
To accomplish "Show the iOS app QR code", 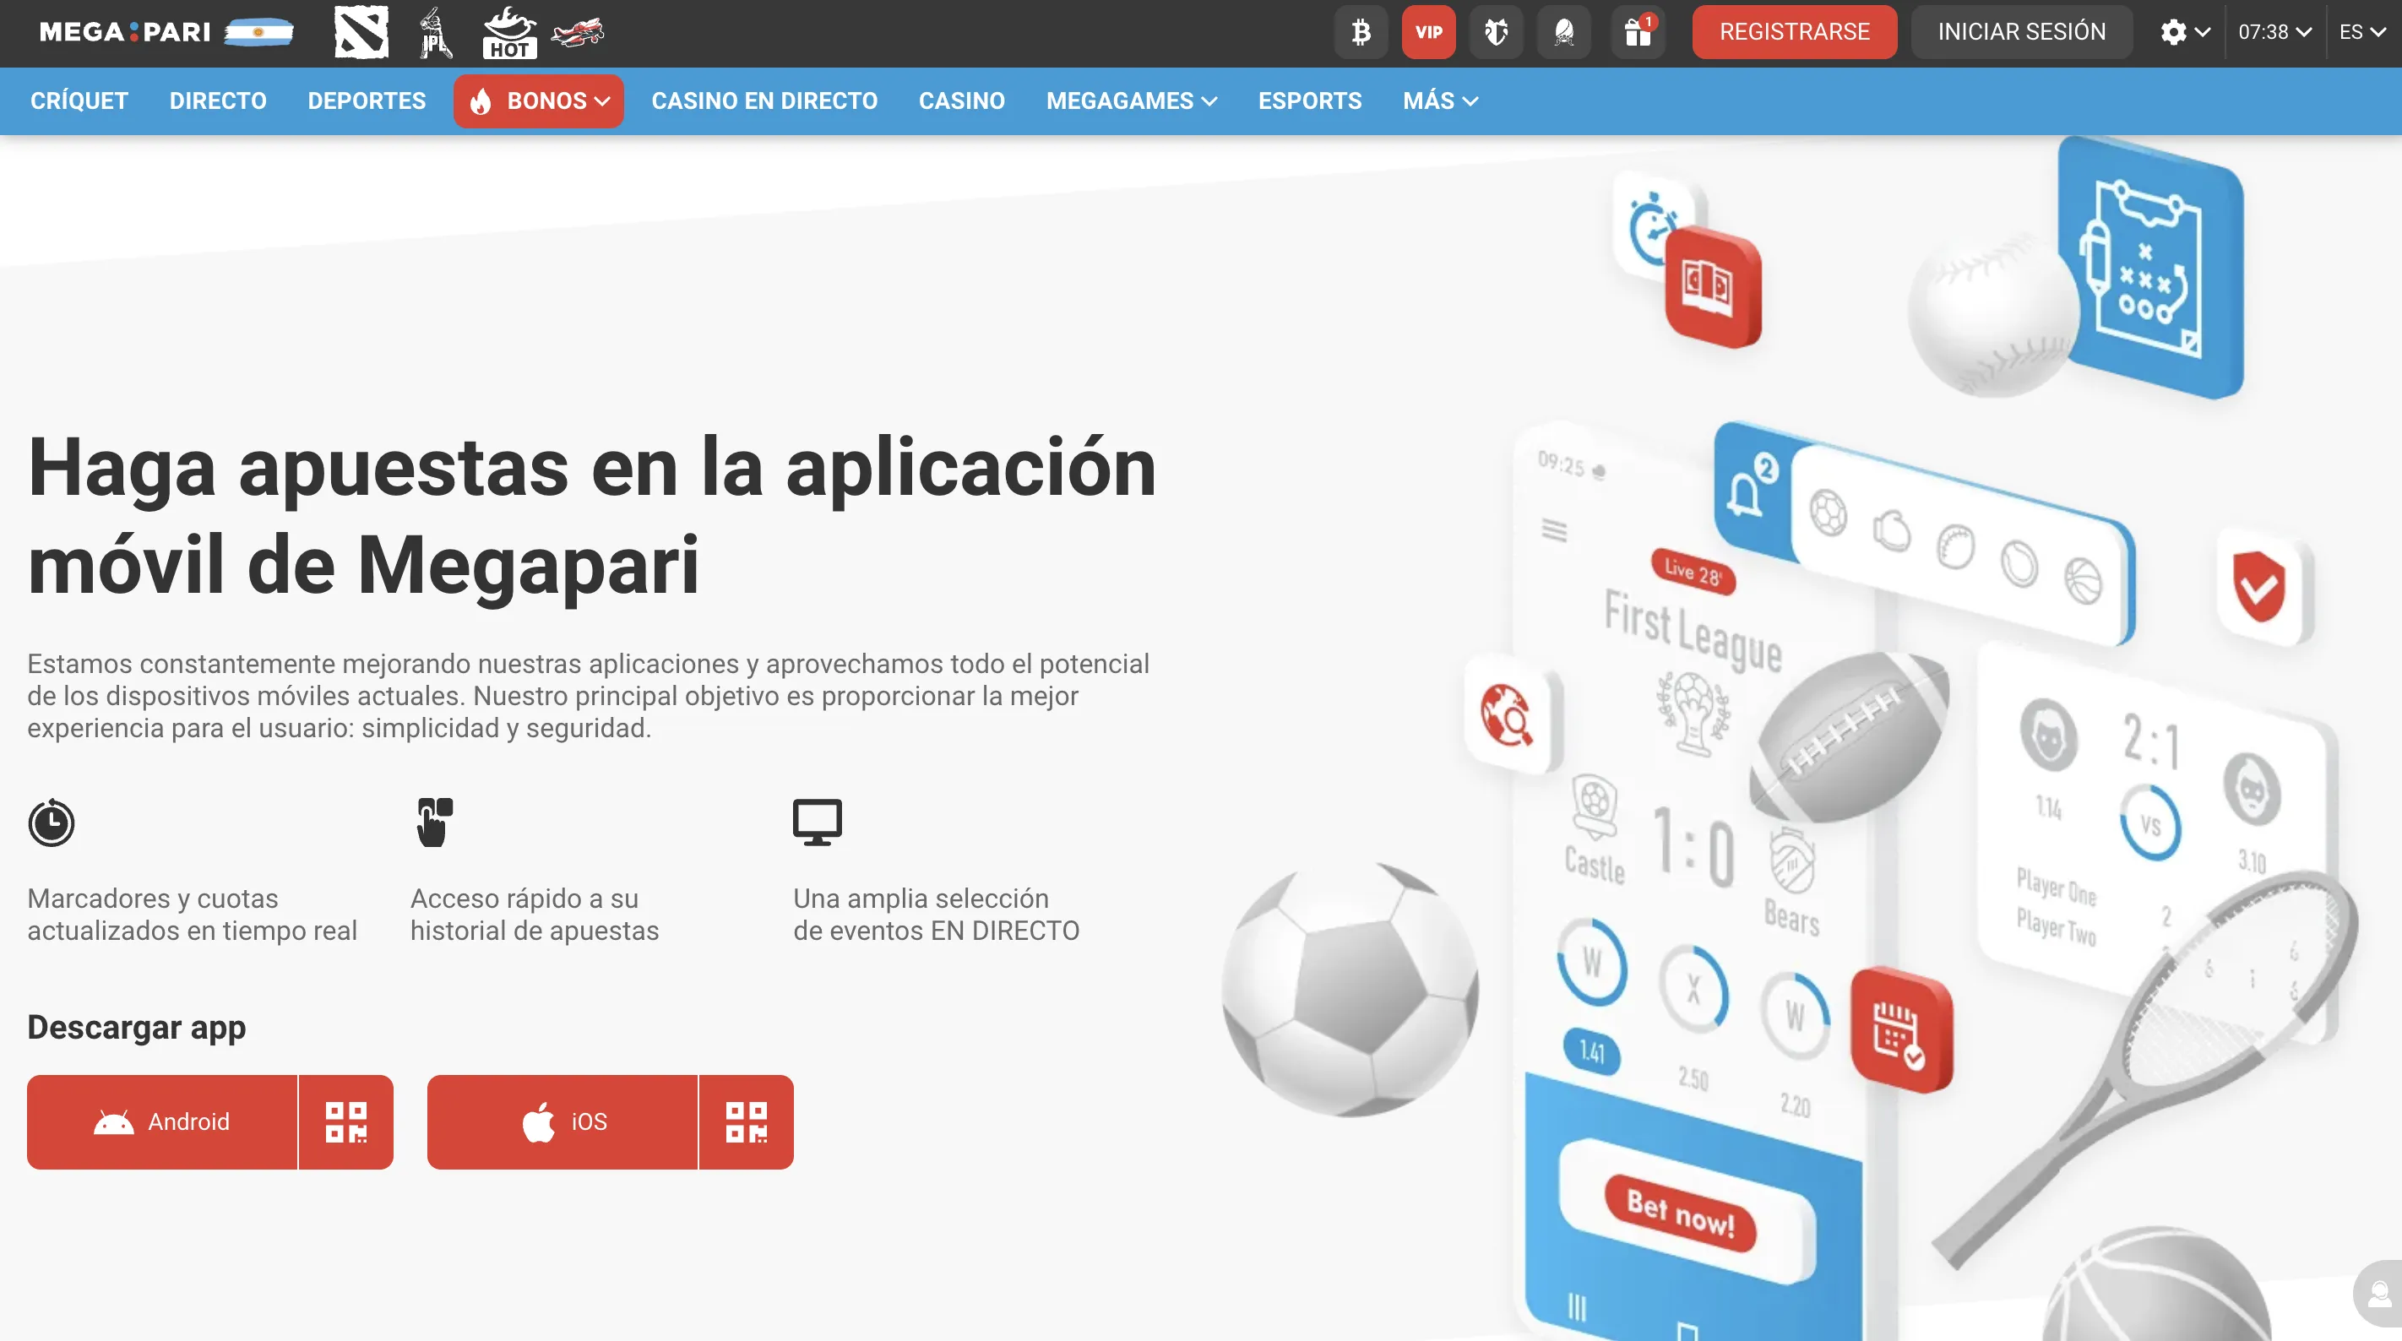I will [x=745, y=1121].
